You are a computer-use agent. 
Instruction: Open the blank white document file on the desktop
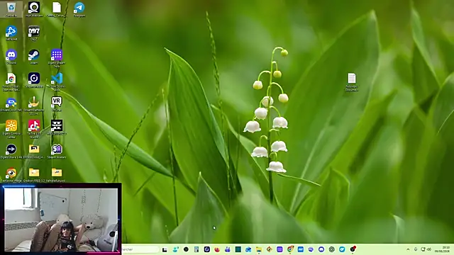(x=57, y=9)
